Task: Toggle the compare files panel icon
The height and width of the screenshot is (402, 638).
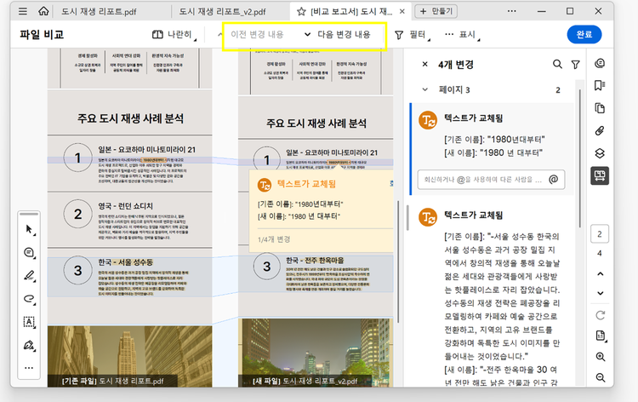Action: pyautogui.click(x=600, y=175)
